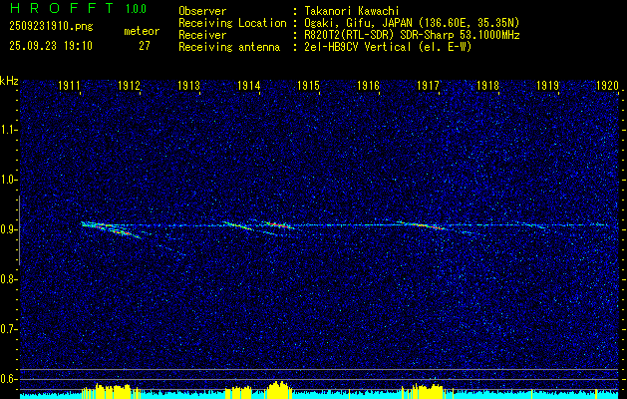Click the 1.1 kHz axis label
The height and width of the screenshot is (399, 627).
coord(8,130)
